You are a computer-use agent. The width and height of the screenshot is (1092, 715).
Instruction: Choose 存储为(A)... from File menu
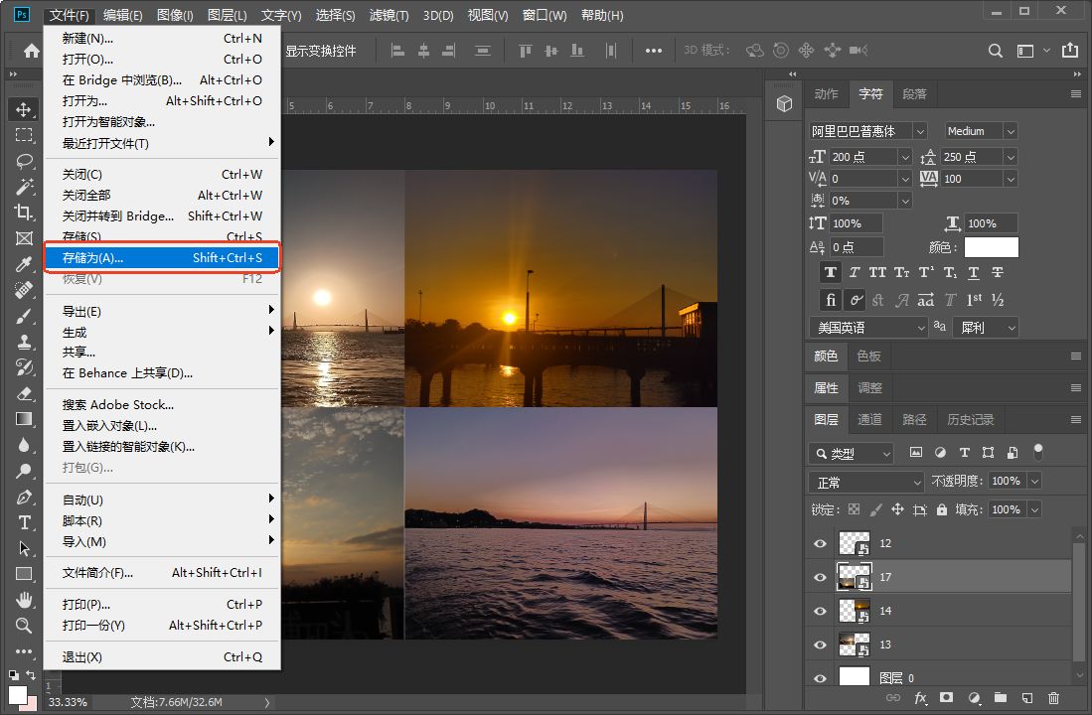pos(162,258)
